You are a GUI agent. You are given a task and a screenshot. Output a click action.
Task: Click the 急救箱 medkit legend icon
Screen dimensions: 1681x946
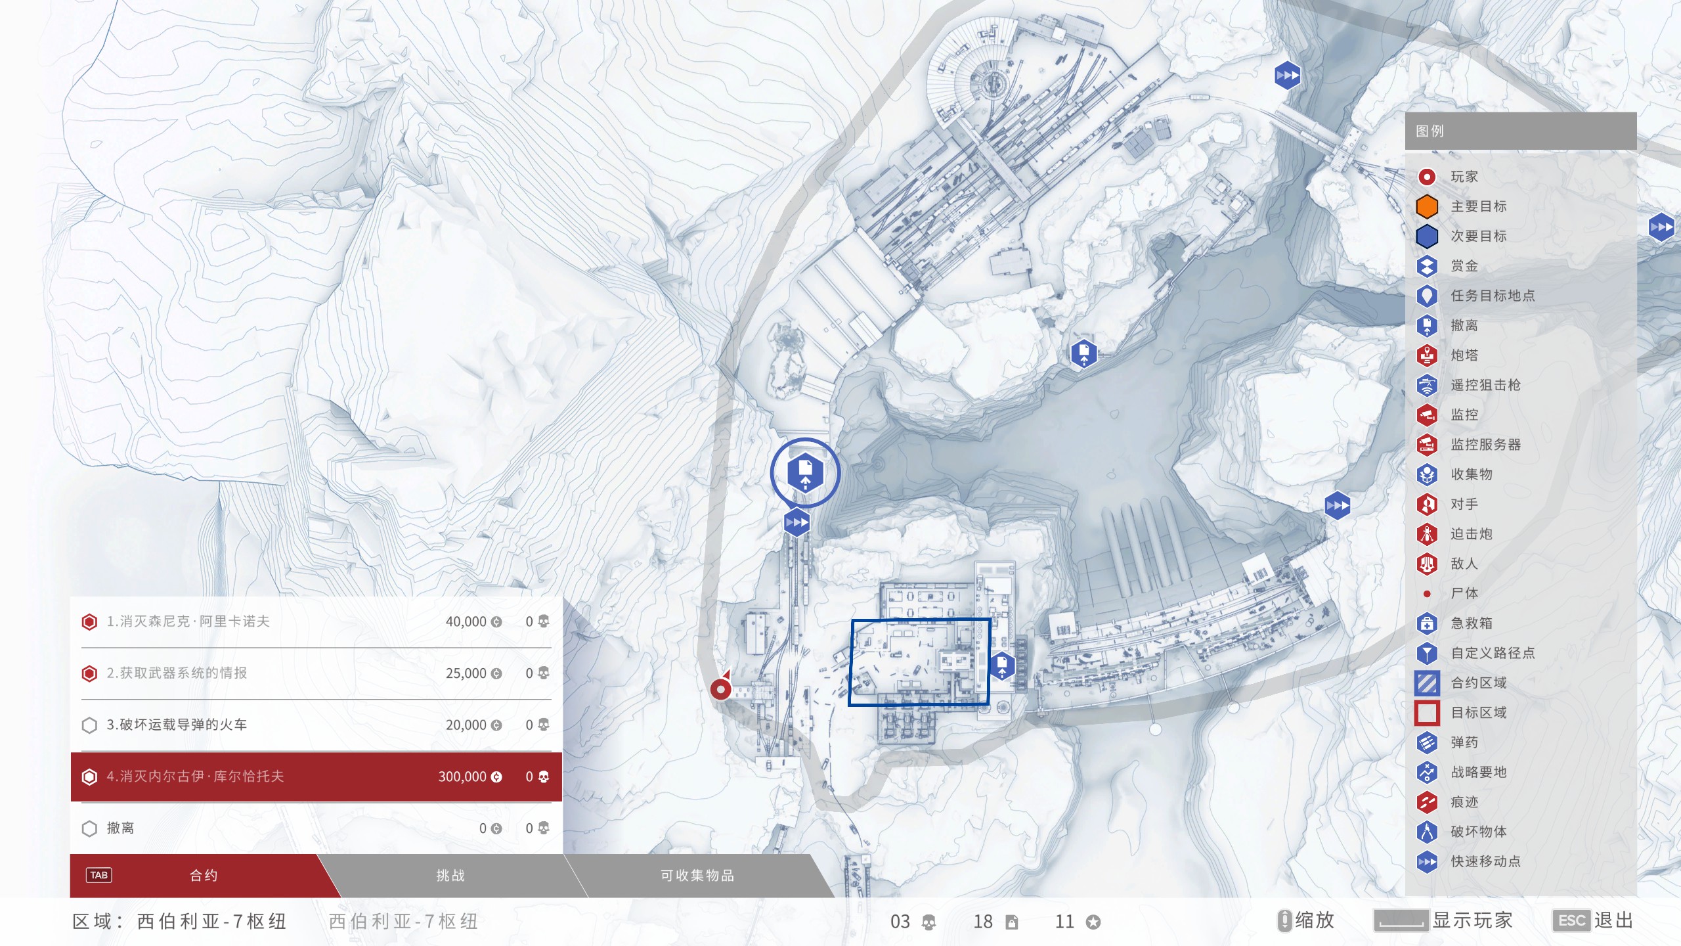pyautogui.click(x=1426, y=623)
